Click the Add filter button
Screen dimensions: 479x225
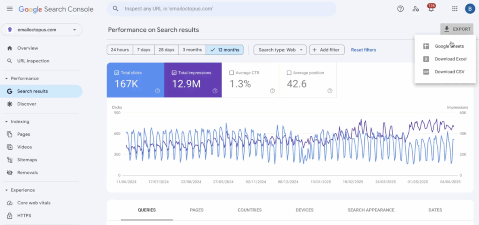327,50
